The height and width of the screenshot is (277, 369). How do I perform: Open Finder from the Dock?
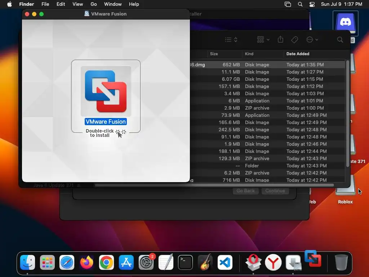coord(27,262)
